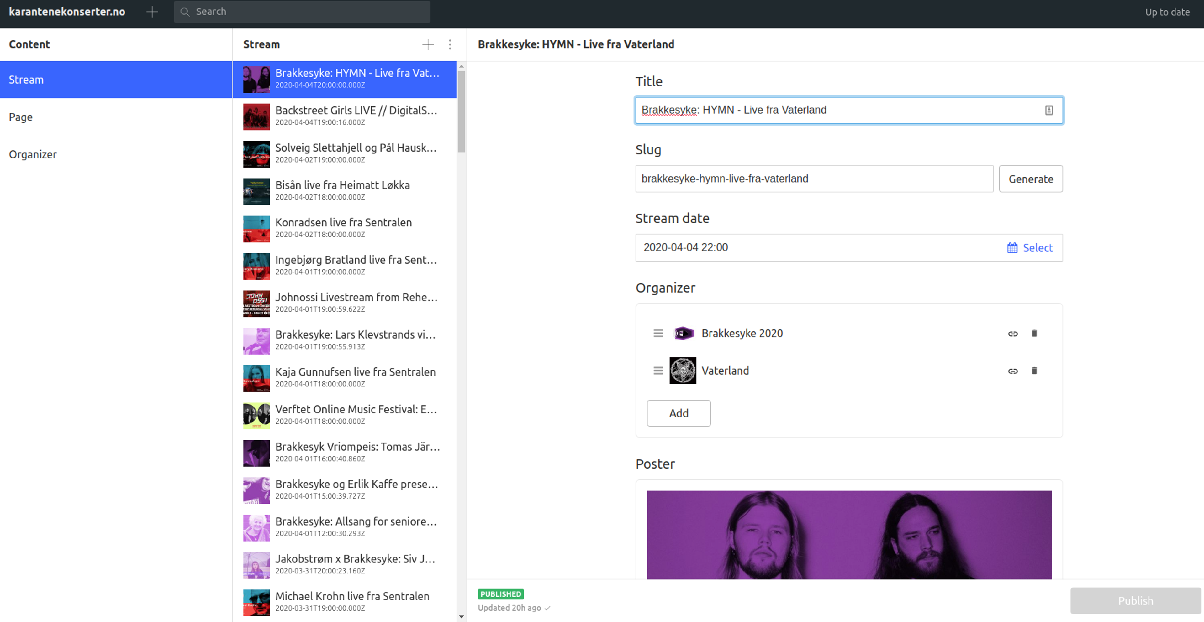
Task: Click the plus icon beside karantenekonserter.no
Action: (x=152, y=12)
